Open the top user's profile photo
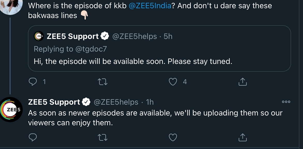303x149 pixels. (9, 6)
